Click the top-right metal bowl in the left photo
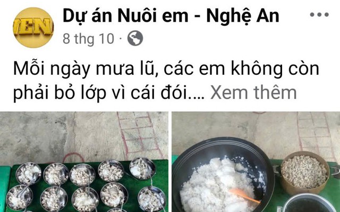This screenshot has width=340, height=212. tap(142, 169)
